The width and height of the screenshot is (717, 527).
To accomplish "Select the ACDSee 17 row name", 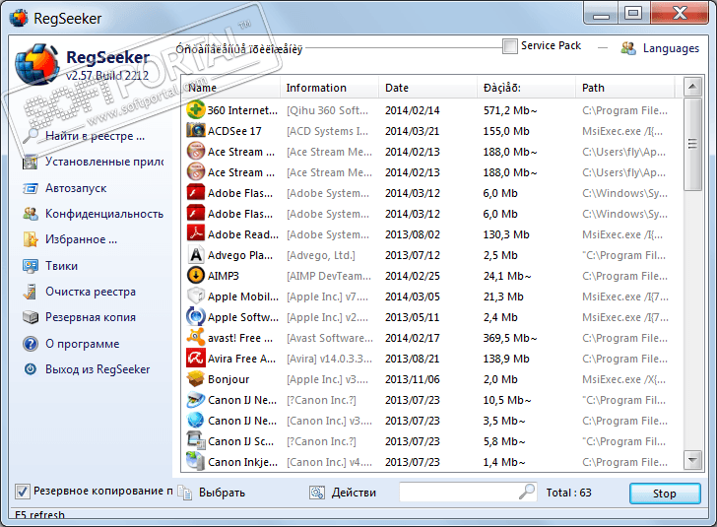I will pos(234,131).
